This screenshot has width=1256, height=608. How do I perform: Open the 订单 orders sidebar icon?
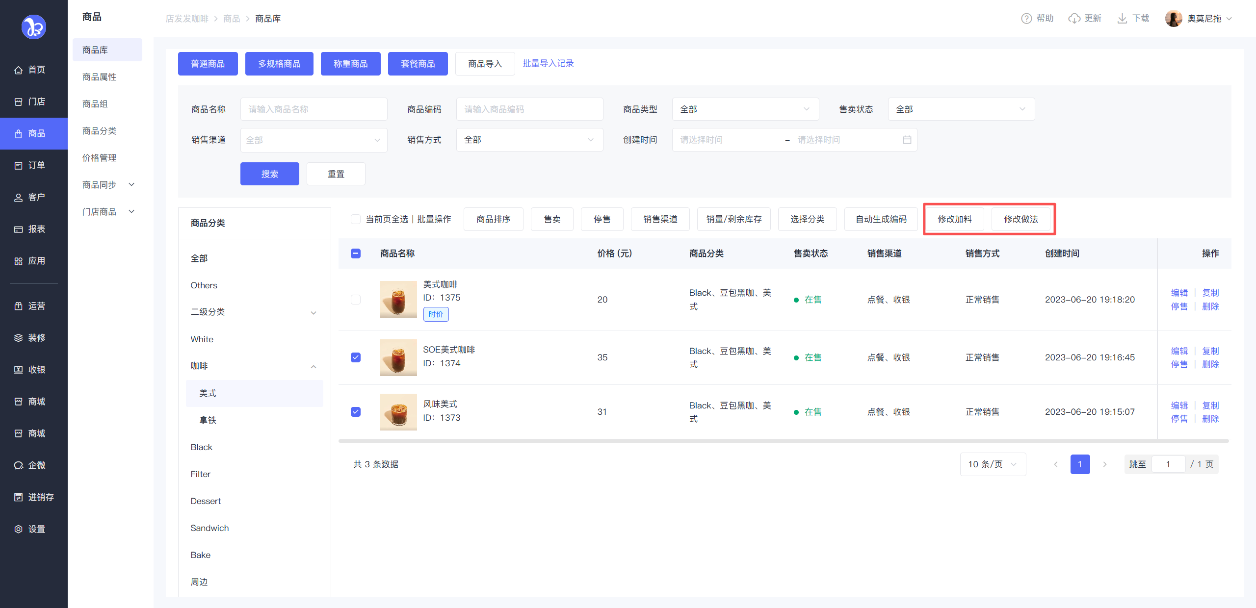click(19, 166)
